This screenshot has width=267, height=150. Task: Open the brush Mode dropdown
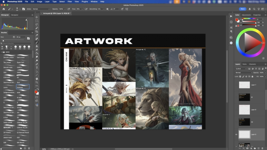point(41,9)
